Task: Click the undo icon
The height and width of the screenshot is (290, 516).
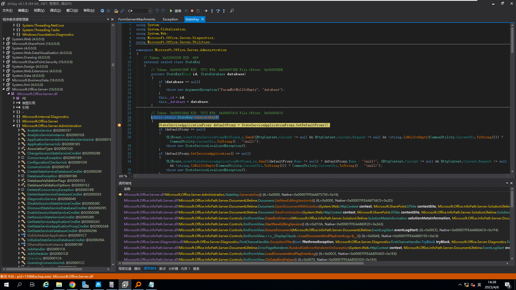Action: coord(157,11)
